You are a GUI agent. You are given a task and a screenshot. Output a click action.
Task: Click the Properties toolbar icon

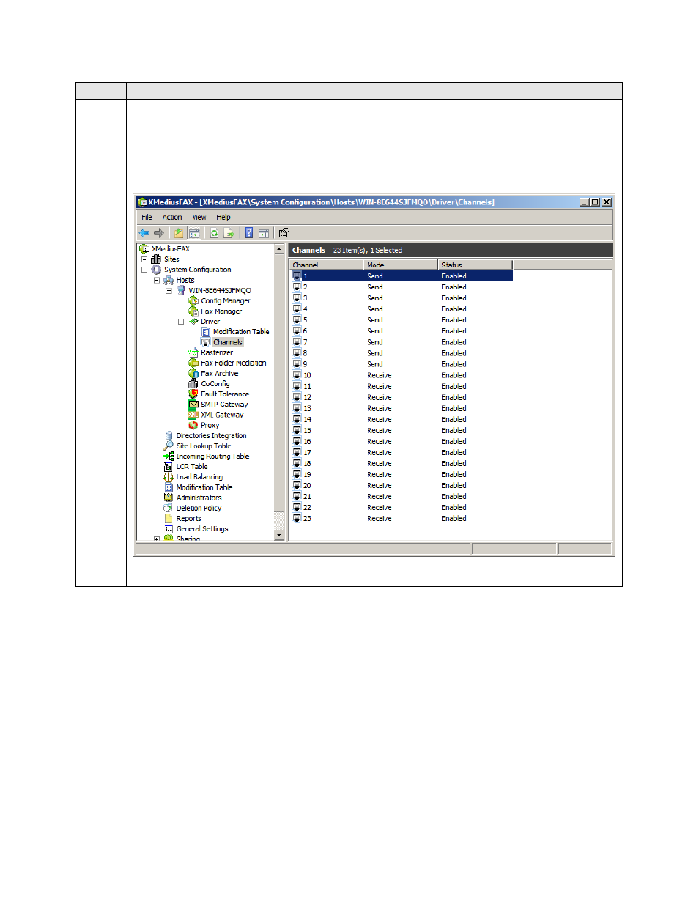(284, 233)
